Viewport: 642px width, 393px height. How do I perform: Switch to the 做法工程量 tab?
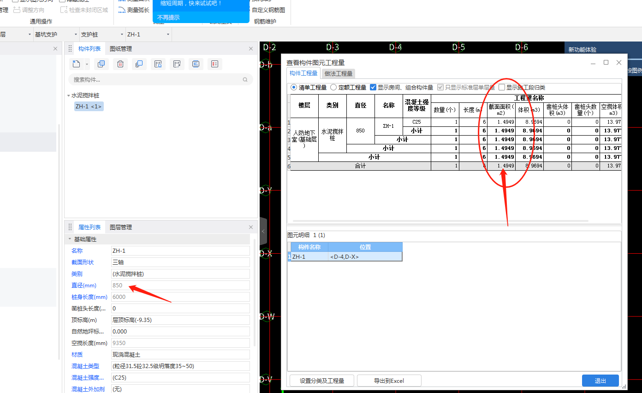(x=339, y=73)
